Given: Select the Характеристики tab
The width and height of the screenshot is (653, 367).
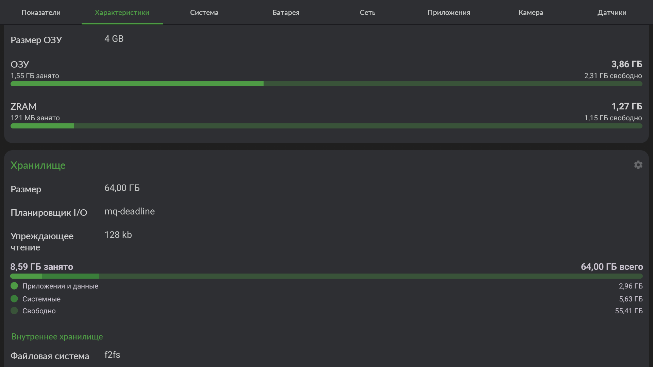Looking at the screenshot, I should point(122,13).
